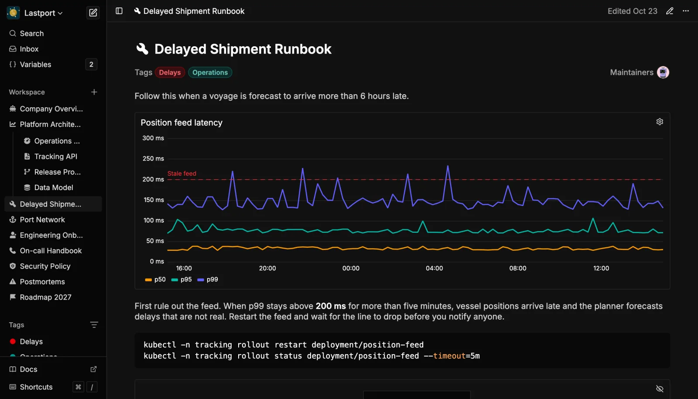Open Variables in the sidebar
This screenshot has height=399, width=698.
point(53,65)
